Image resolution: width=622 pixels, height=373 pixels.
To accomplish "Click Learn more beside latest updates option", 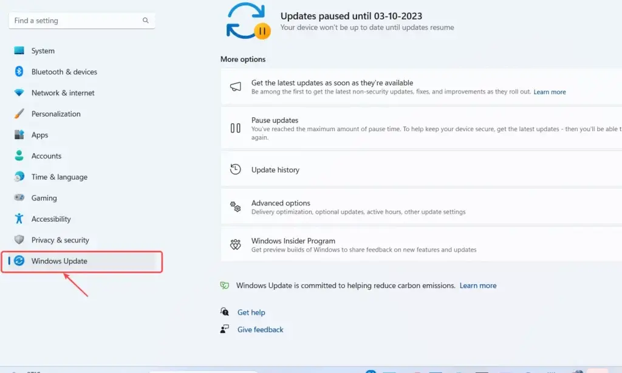I will coord(550,92).
